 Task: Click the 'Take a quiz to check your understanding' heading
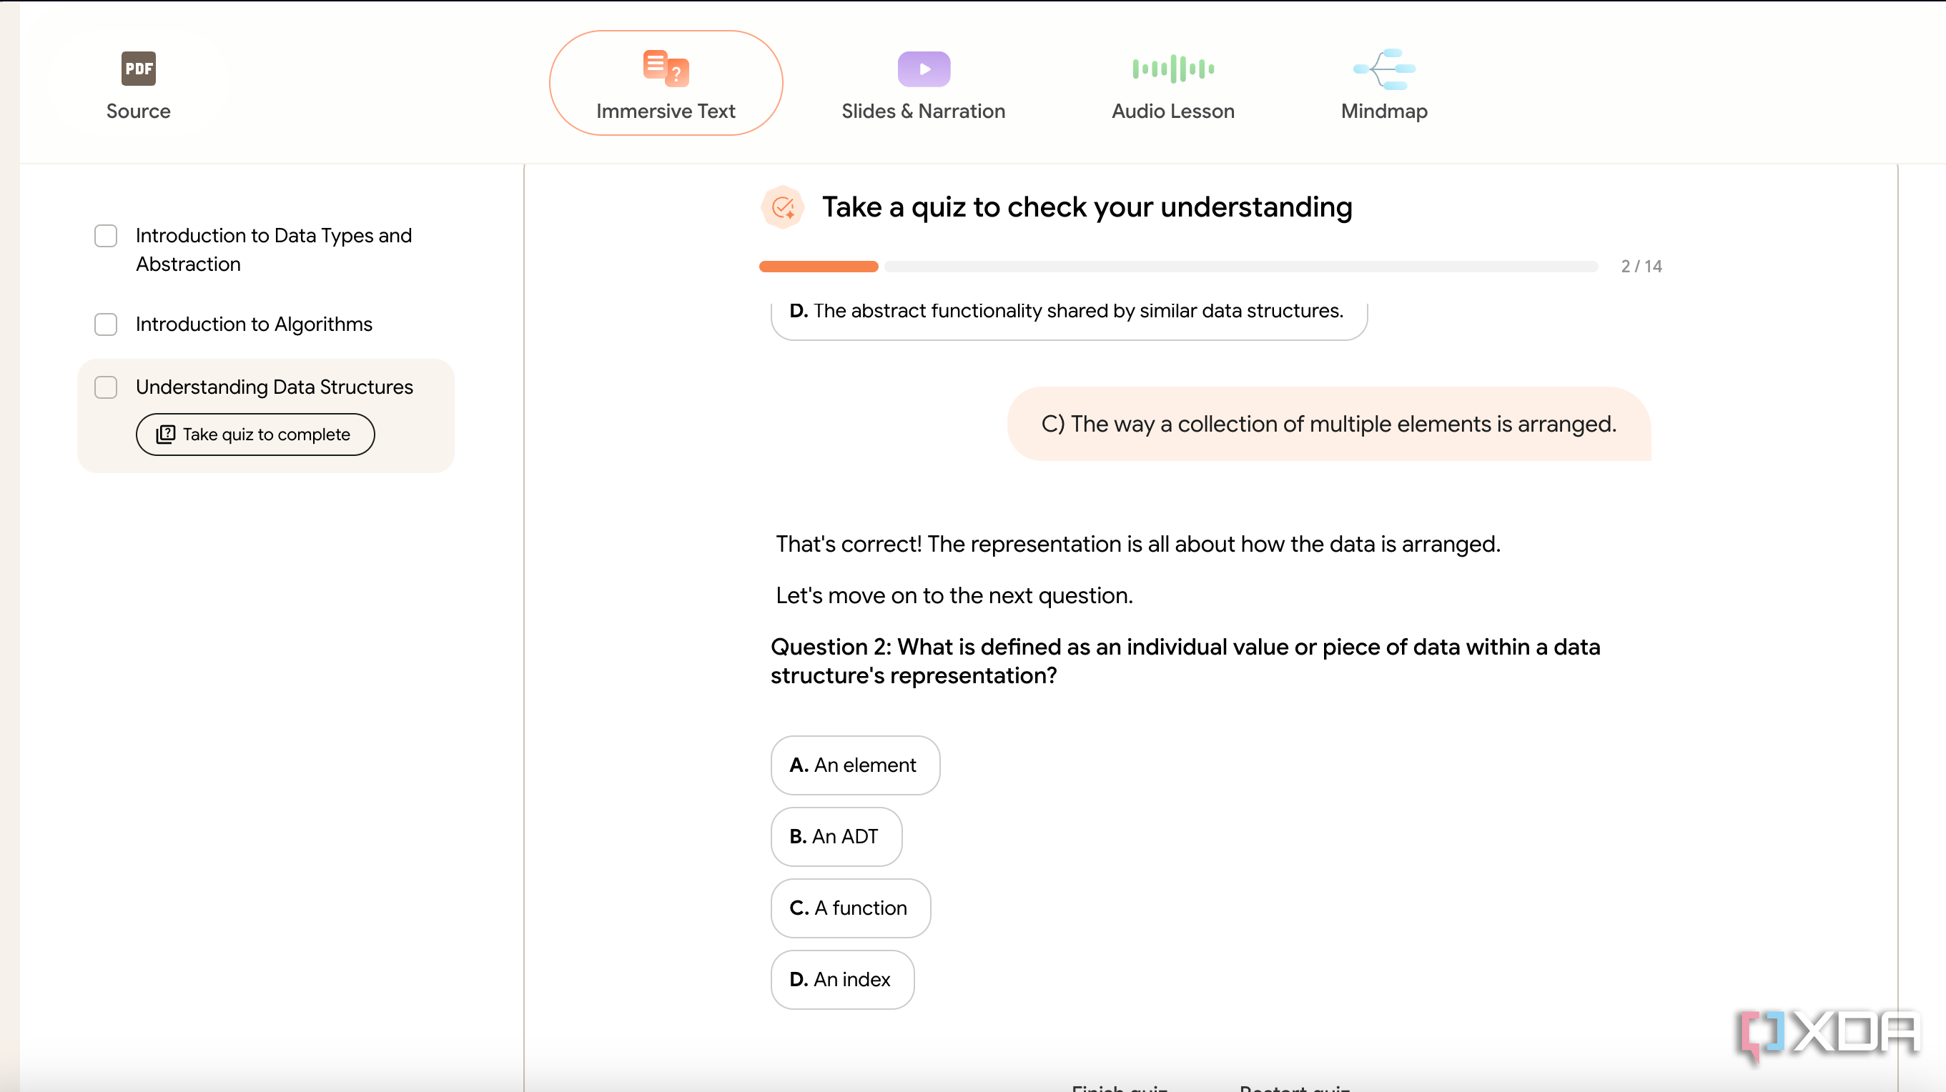click(x=1087, y=207)
